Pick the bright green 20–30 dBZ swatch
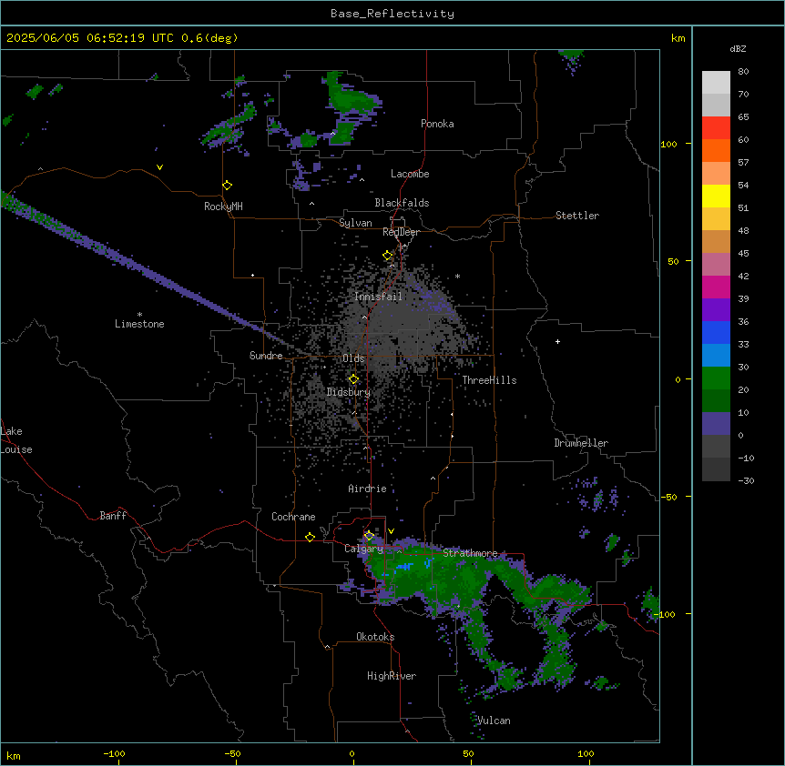 coord(716,378)
